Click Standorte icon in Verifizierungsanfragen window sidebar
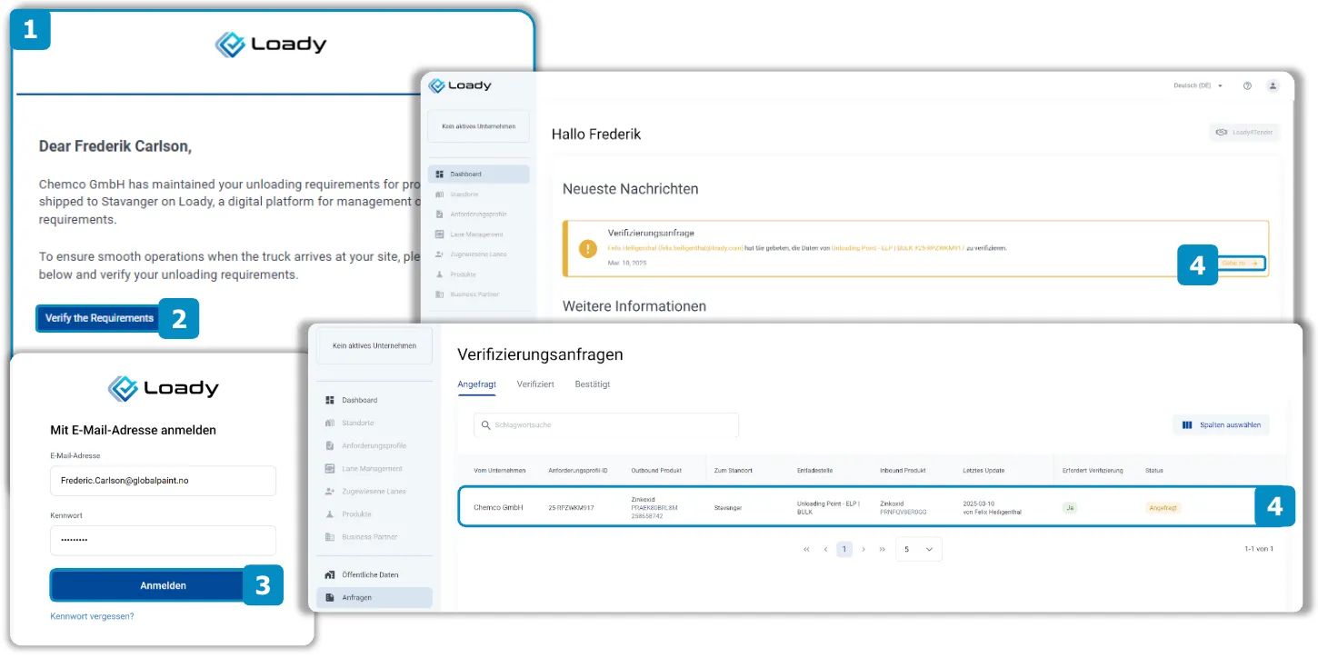Viewport: 1318px width, 658px height. [x=330, y=424]
